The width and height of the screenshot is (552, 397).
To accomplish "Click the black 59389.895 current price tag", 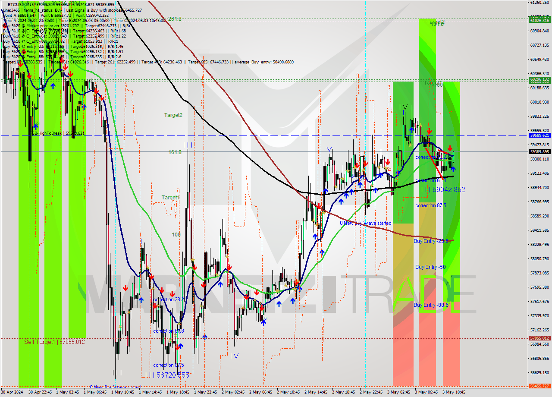I will pos(539,151).
